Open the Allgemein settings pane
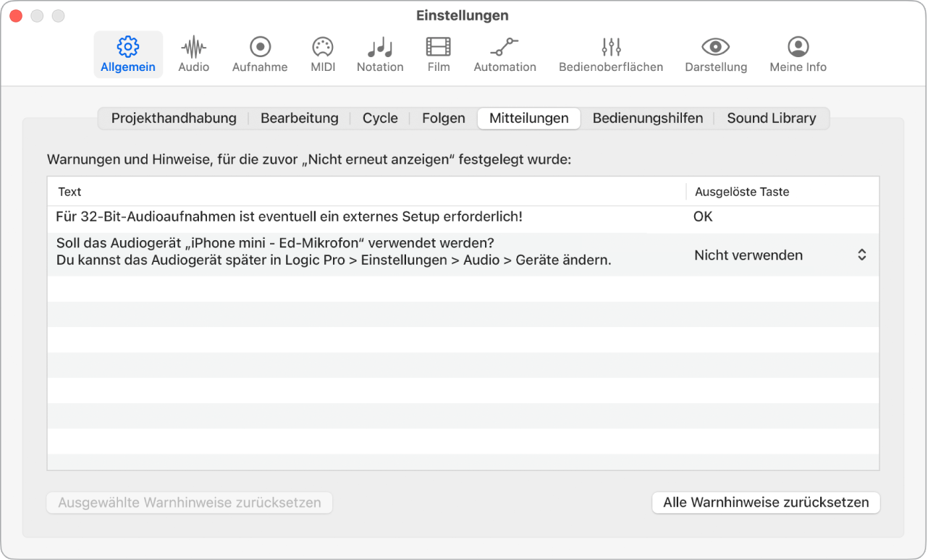The width and height of the screenshot is (928, 560). pos(128,54)
